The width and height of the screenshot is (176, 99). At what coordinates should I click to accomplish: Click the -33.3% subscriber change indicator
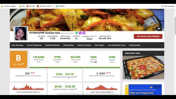32,73
